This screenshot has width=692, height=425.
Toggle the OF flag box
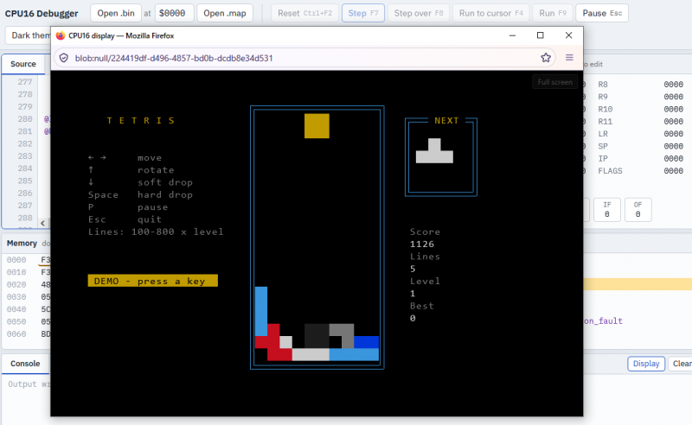point(638,210)
